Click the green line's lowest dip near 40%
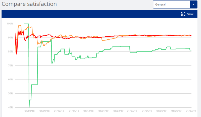 point(29,107)
